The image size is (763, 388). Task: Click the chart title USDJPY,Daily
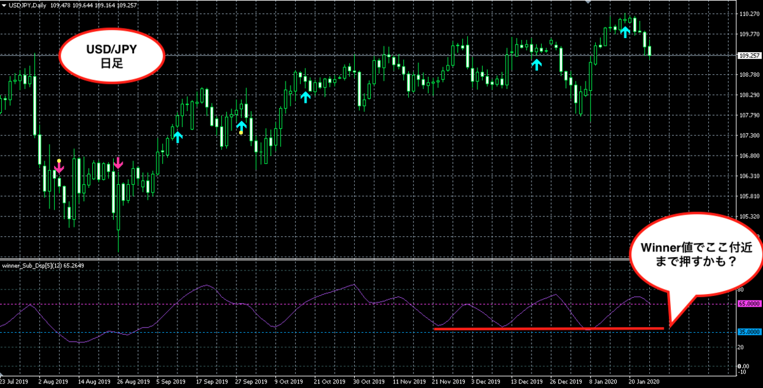tap(26, 6)
